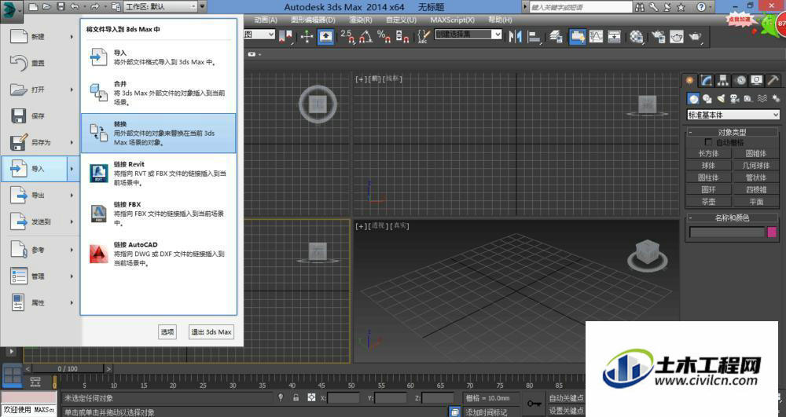Expand the 参考 submenu arrow
This screenshot has width=786, height=417.
pos(72,250)
